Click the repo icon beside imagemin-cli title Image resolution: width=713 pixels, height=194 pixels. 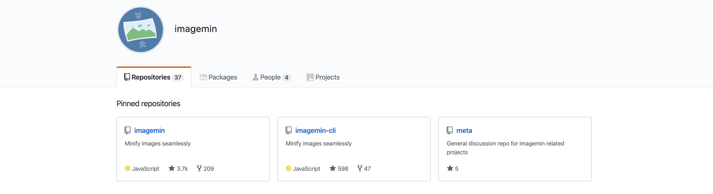pyautogui.click(x=289, y=130)
